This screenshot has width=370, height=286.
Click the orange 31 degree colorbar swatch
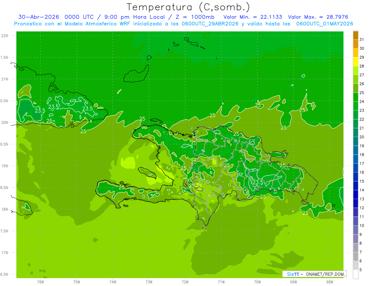coord(356,35)
